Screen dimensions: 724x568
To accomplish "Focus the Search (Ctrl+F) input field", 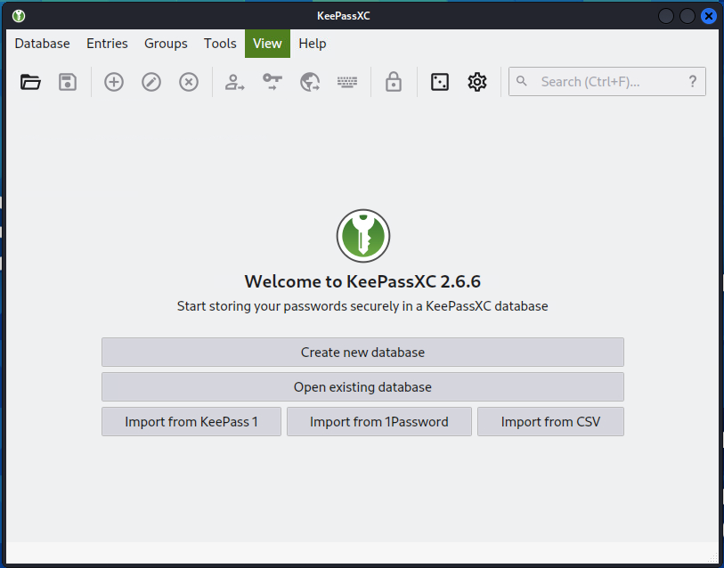I will coord(607,82).
